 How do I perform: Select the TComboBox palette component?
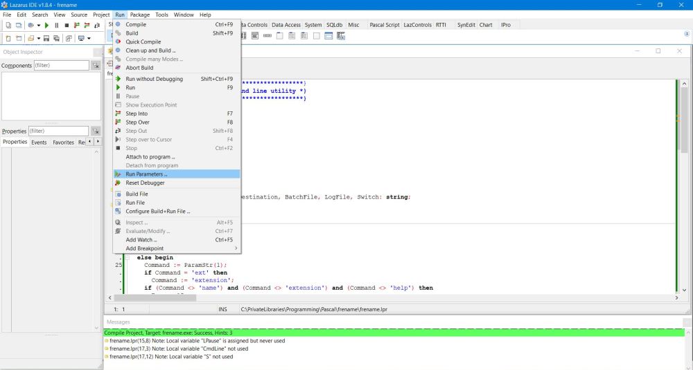point(255,36)
